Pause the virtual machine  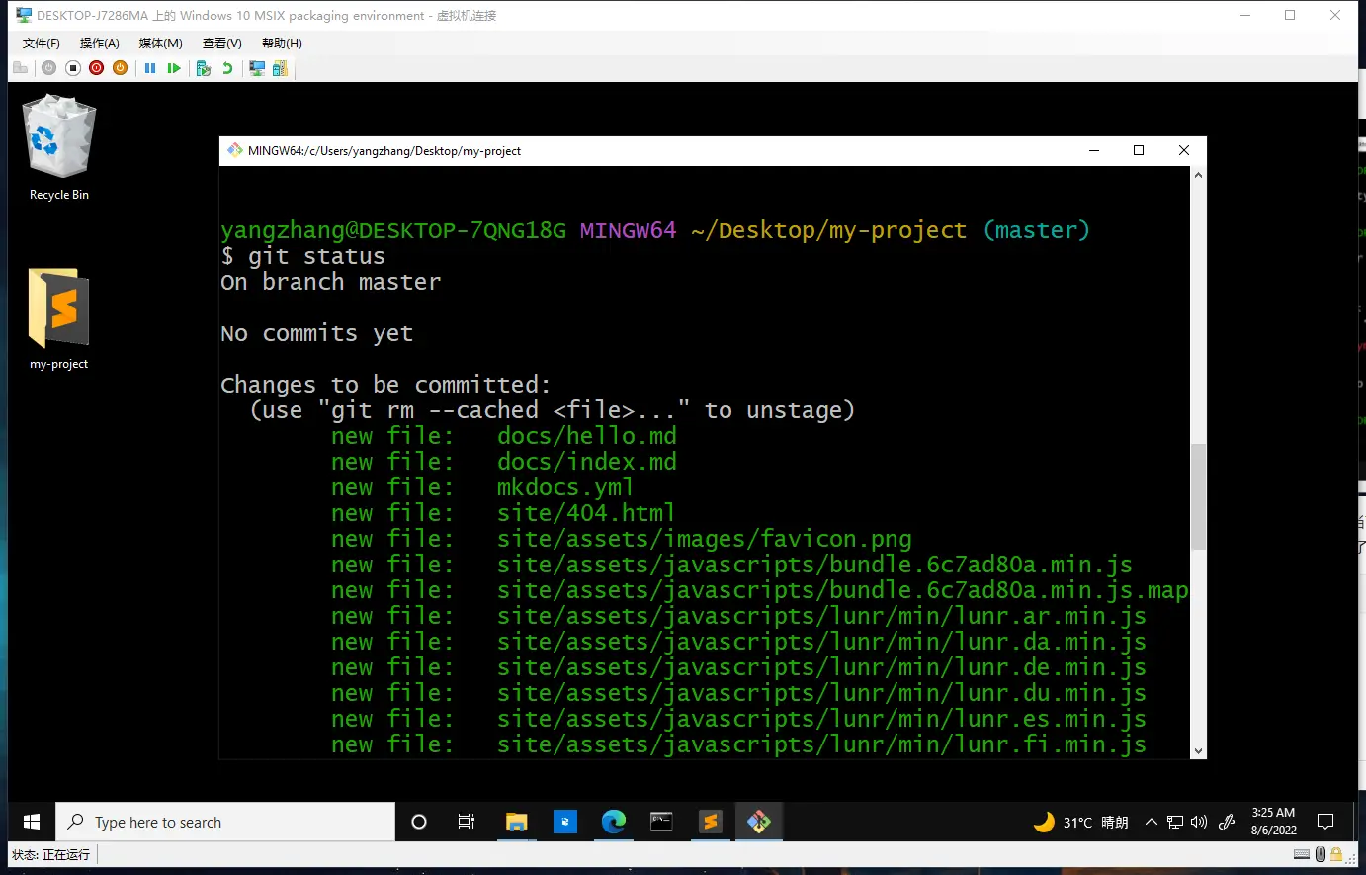click(150, 68)
